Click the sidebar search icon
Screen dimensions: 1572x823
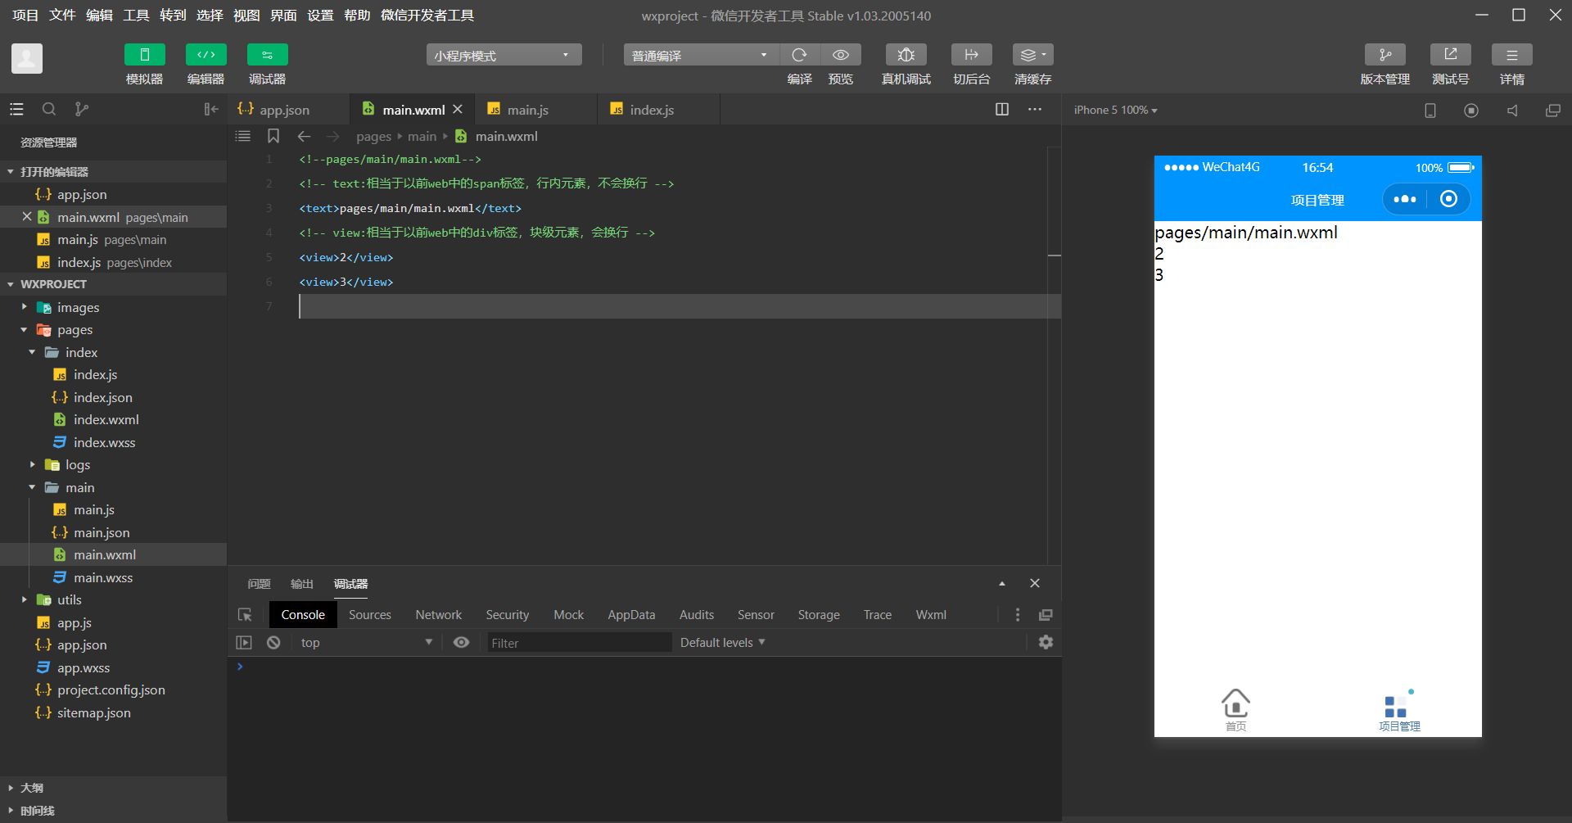(x=49, y=109)
